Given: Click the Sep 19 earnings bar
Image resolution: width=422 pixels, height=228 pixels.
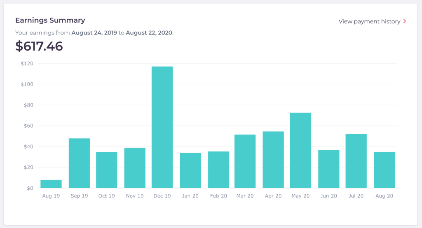Looking at the screenshot, I should click(x=79, y=163).
